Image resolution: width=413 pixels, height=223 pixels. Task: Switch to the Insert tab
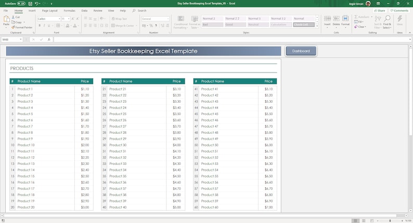tap(32, 10)
